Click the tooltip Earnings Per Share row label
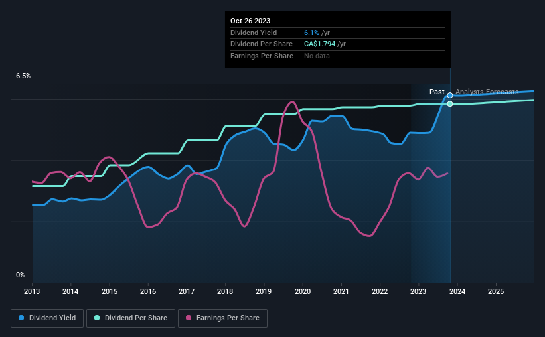 point(262,56)
